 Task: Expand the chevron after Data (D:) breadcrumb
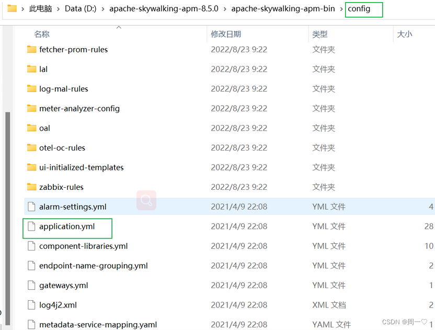click(103, 9)
